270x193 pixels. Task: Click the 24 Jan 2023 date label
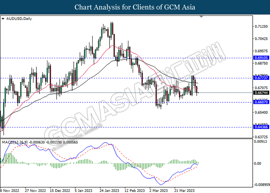(109, 191)
